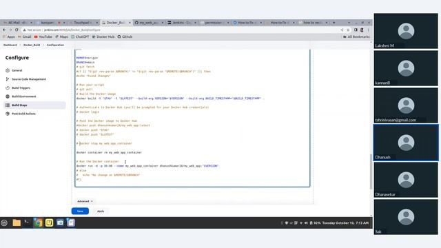
Task: Click the browser forward arrow
Action: (x=10, y=30)
